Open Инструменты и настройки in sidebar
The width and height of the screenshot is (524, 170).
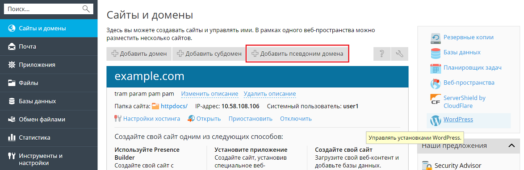[49, 159]
